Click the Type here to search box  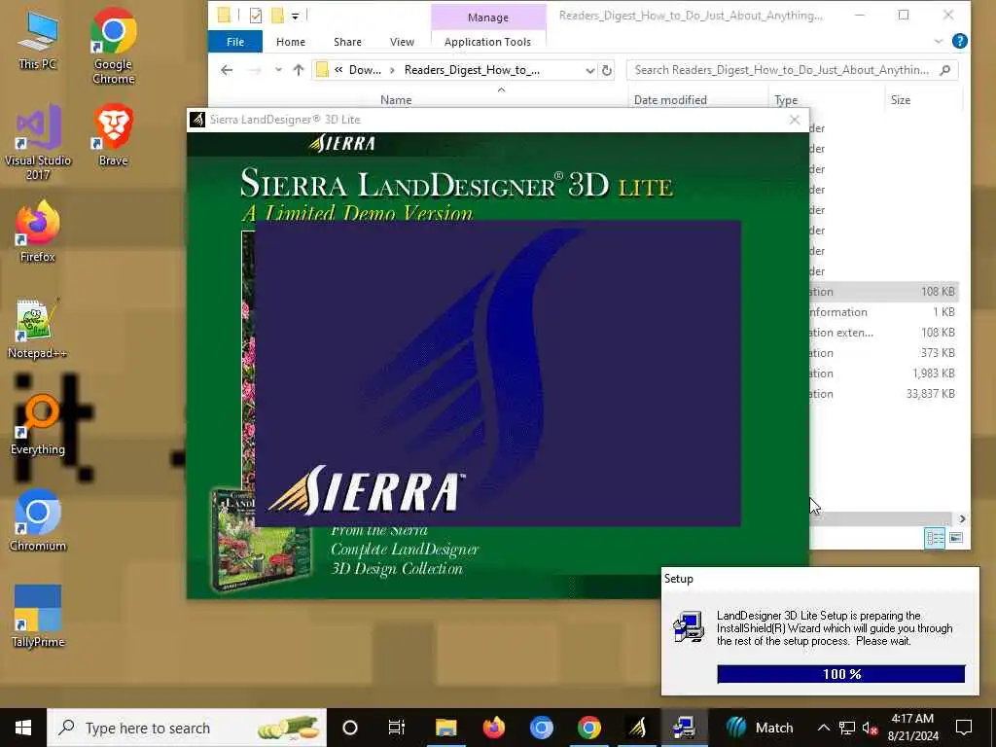pyautogui.click(x=187, y=728)
